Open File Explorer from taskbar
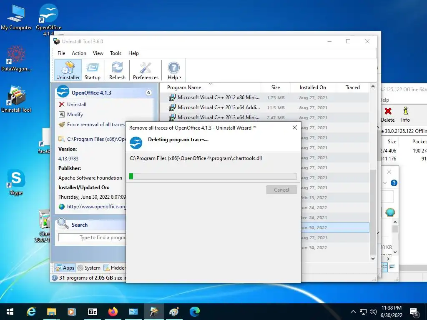 [x=51, y=312]
